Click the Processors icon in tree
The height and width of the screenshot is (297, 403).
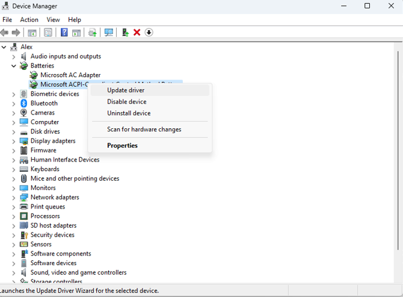click(x=23, y=216)
